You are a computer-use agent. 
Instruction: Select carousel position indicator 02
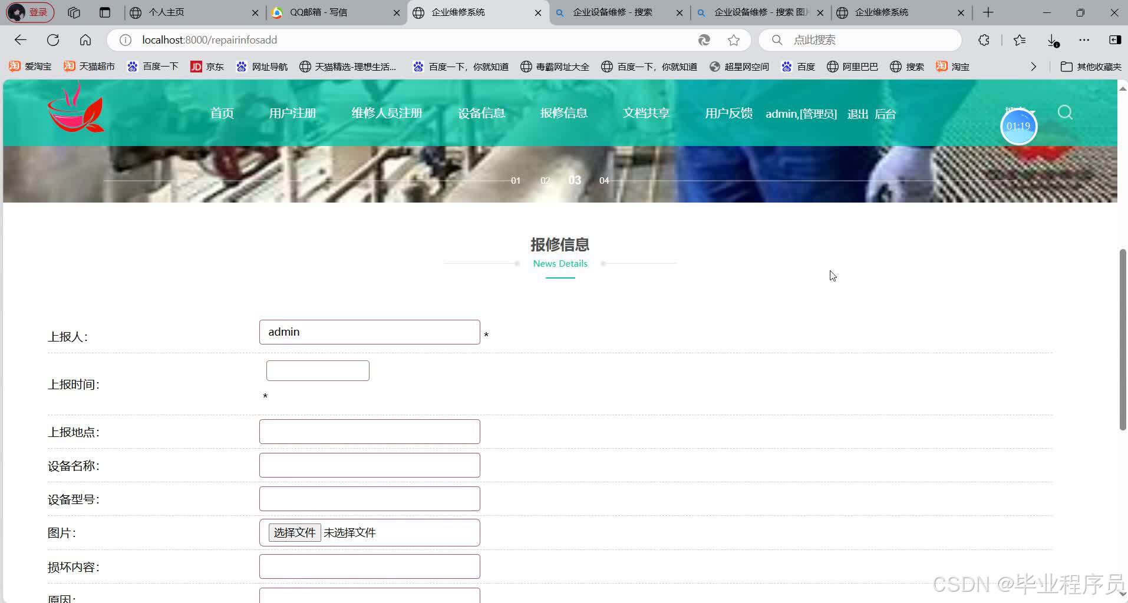coord(545,180)
